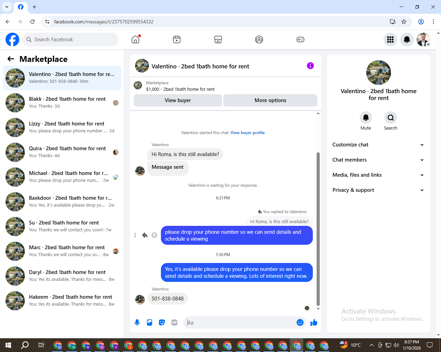441x352 pixels.
Task: Click the Search Facebook field
Action: pyautogui.click(x=70, y=40)
